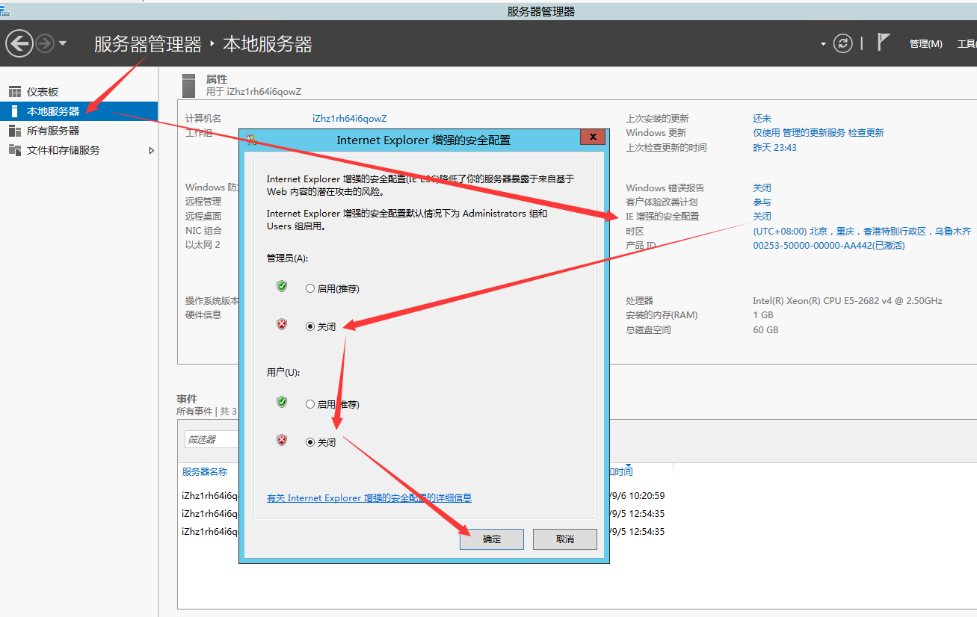Image resolution: width=977 pixels, height=617 pixels.
Task: Click 关闭 next to IE 增强的安全配置
Action: [x=762, y=217]
